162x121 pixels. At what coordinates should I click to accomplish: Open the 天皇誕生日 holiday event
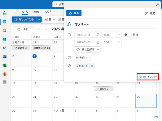pyautogui.click(x=21, y=48)
